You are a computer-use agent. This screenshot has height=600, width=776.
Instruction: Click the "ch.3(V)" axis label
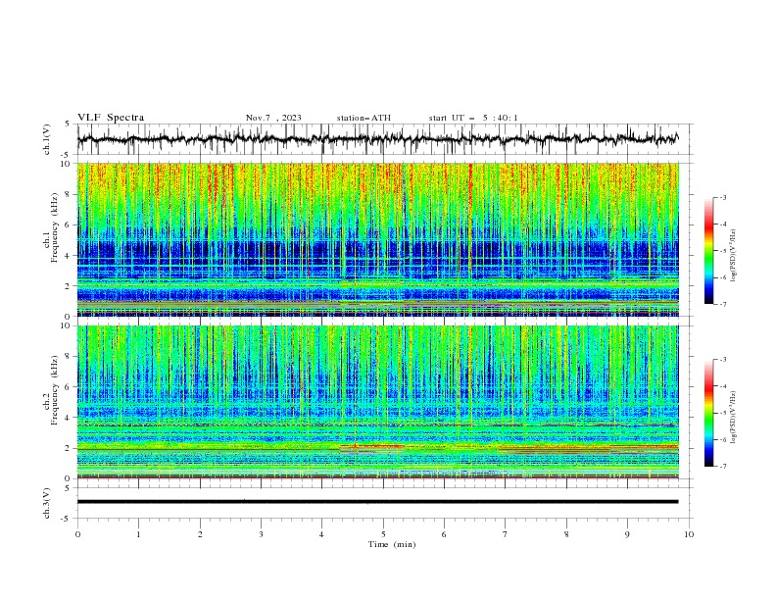tap(47, 503)
